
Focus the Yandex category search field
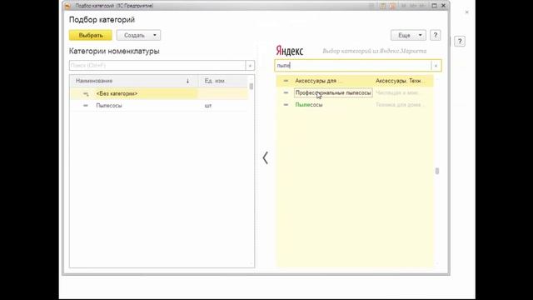353,66
